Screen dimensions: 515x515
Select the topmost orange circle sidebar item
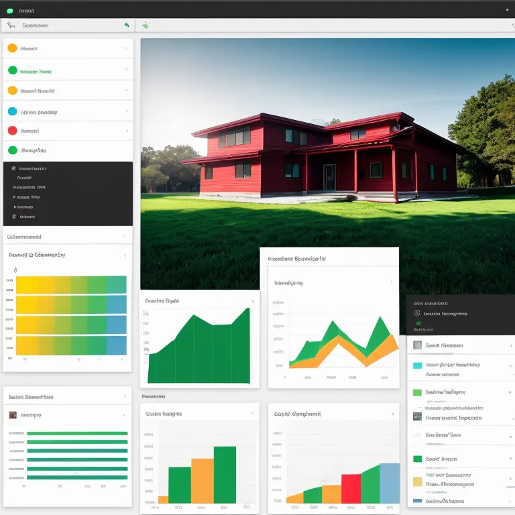click(x=12, y=48)
